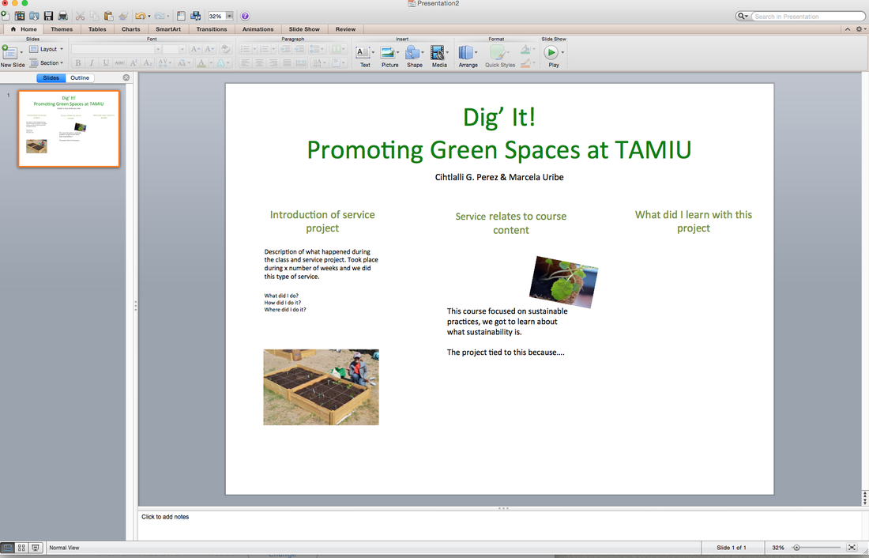
Task: Play the slide show
Action: [551, 53]
